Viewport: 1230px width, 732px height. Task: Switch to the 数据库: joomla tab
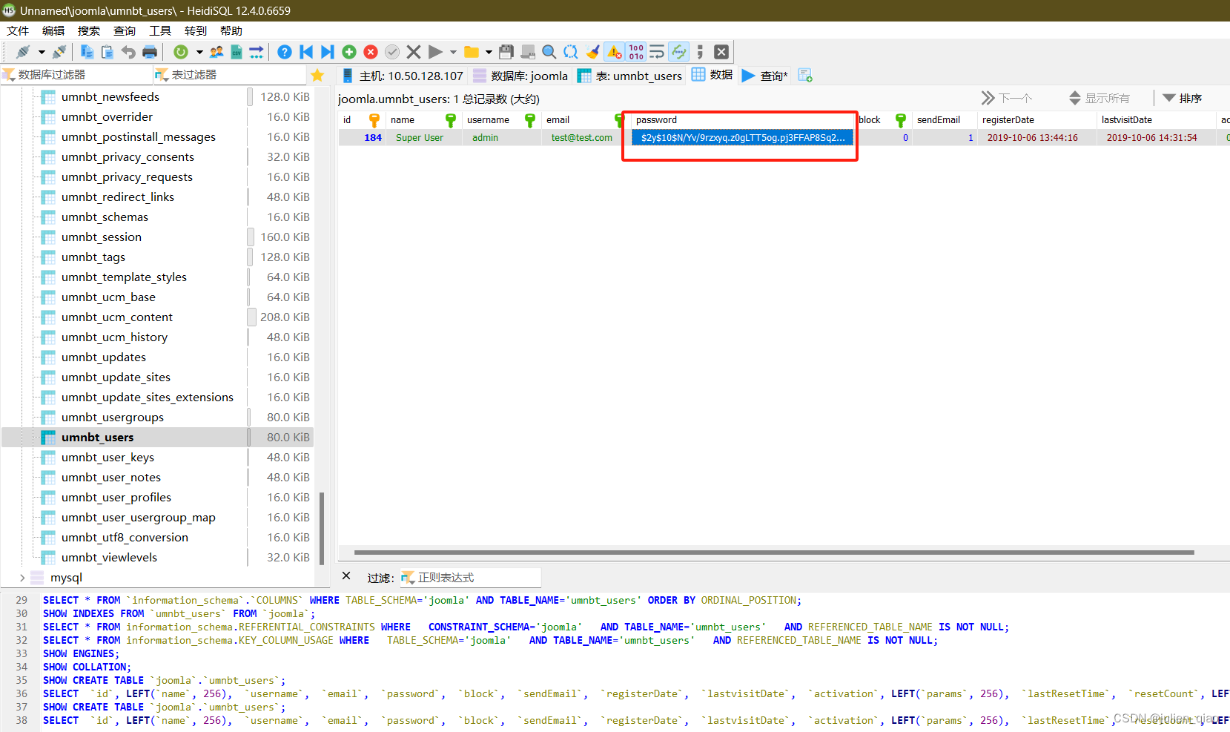(520, 76)
